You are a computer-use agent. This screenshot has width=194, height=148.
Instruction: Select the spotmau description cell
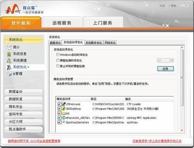132,122
